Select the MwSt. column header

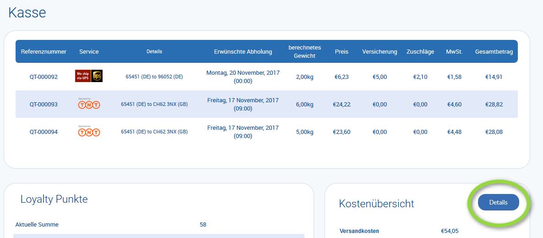click(455, 52)
